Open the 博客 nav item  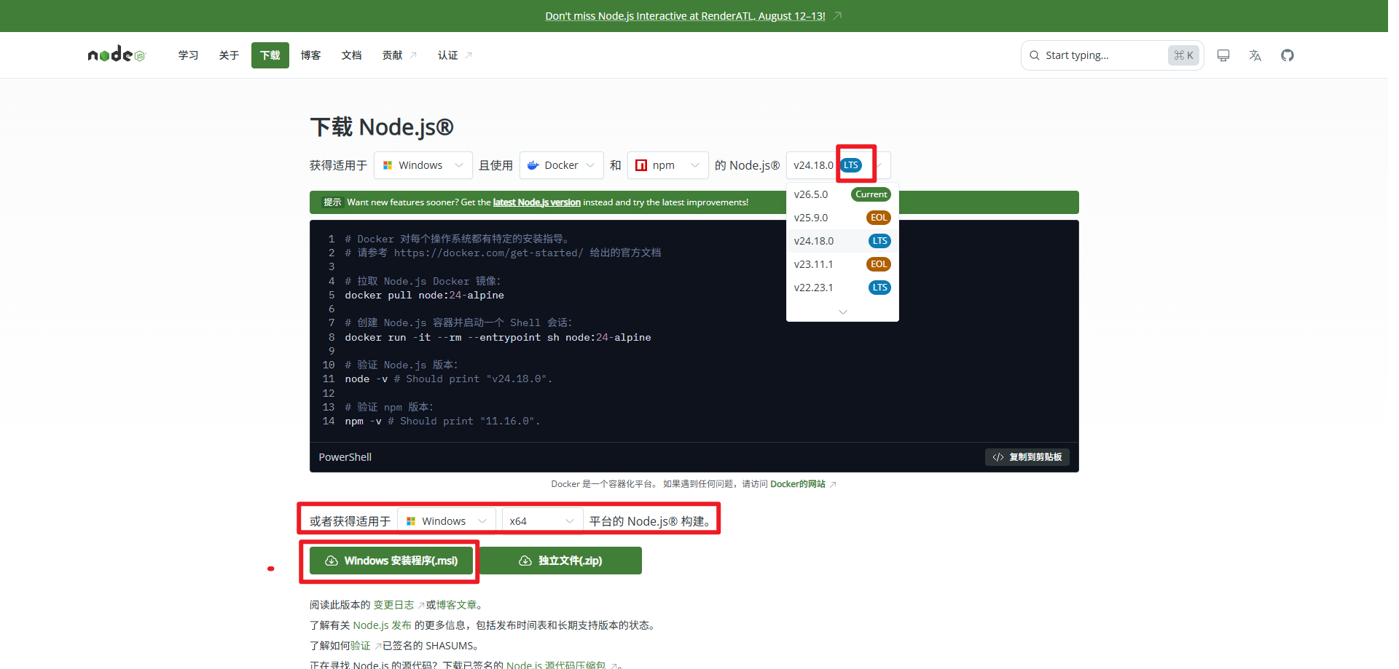point(310,55)
